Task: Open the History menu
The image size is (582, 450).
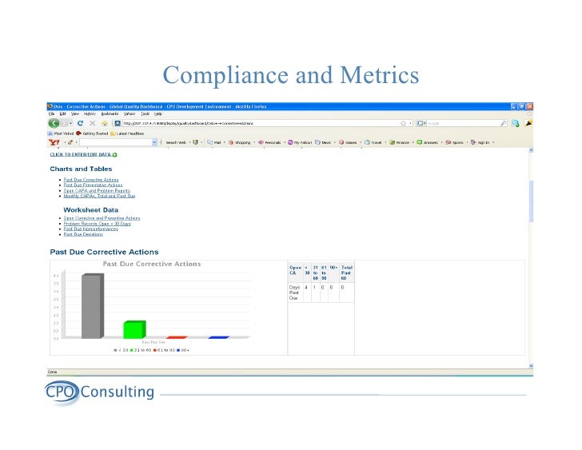Action: pos(90,113)
